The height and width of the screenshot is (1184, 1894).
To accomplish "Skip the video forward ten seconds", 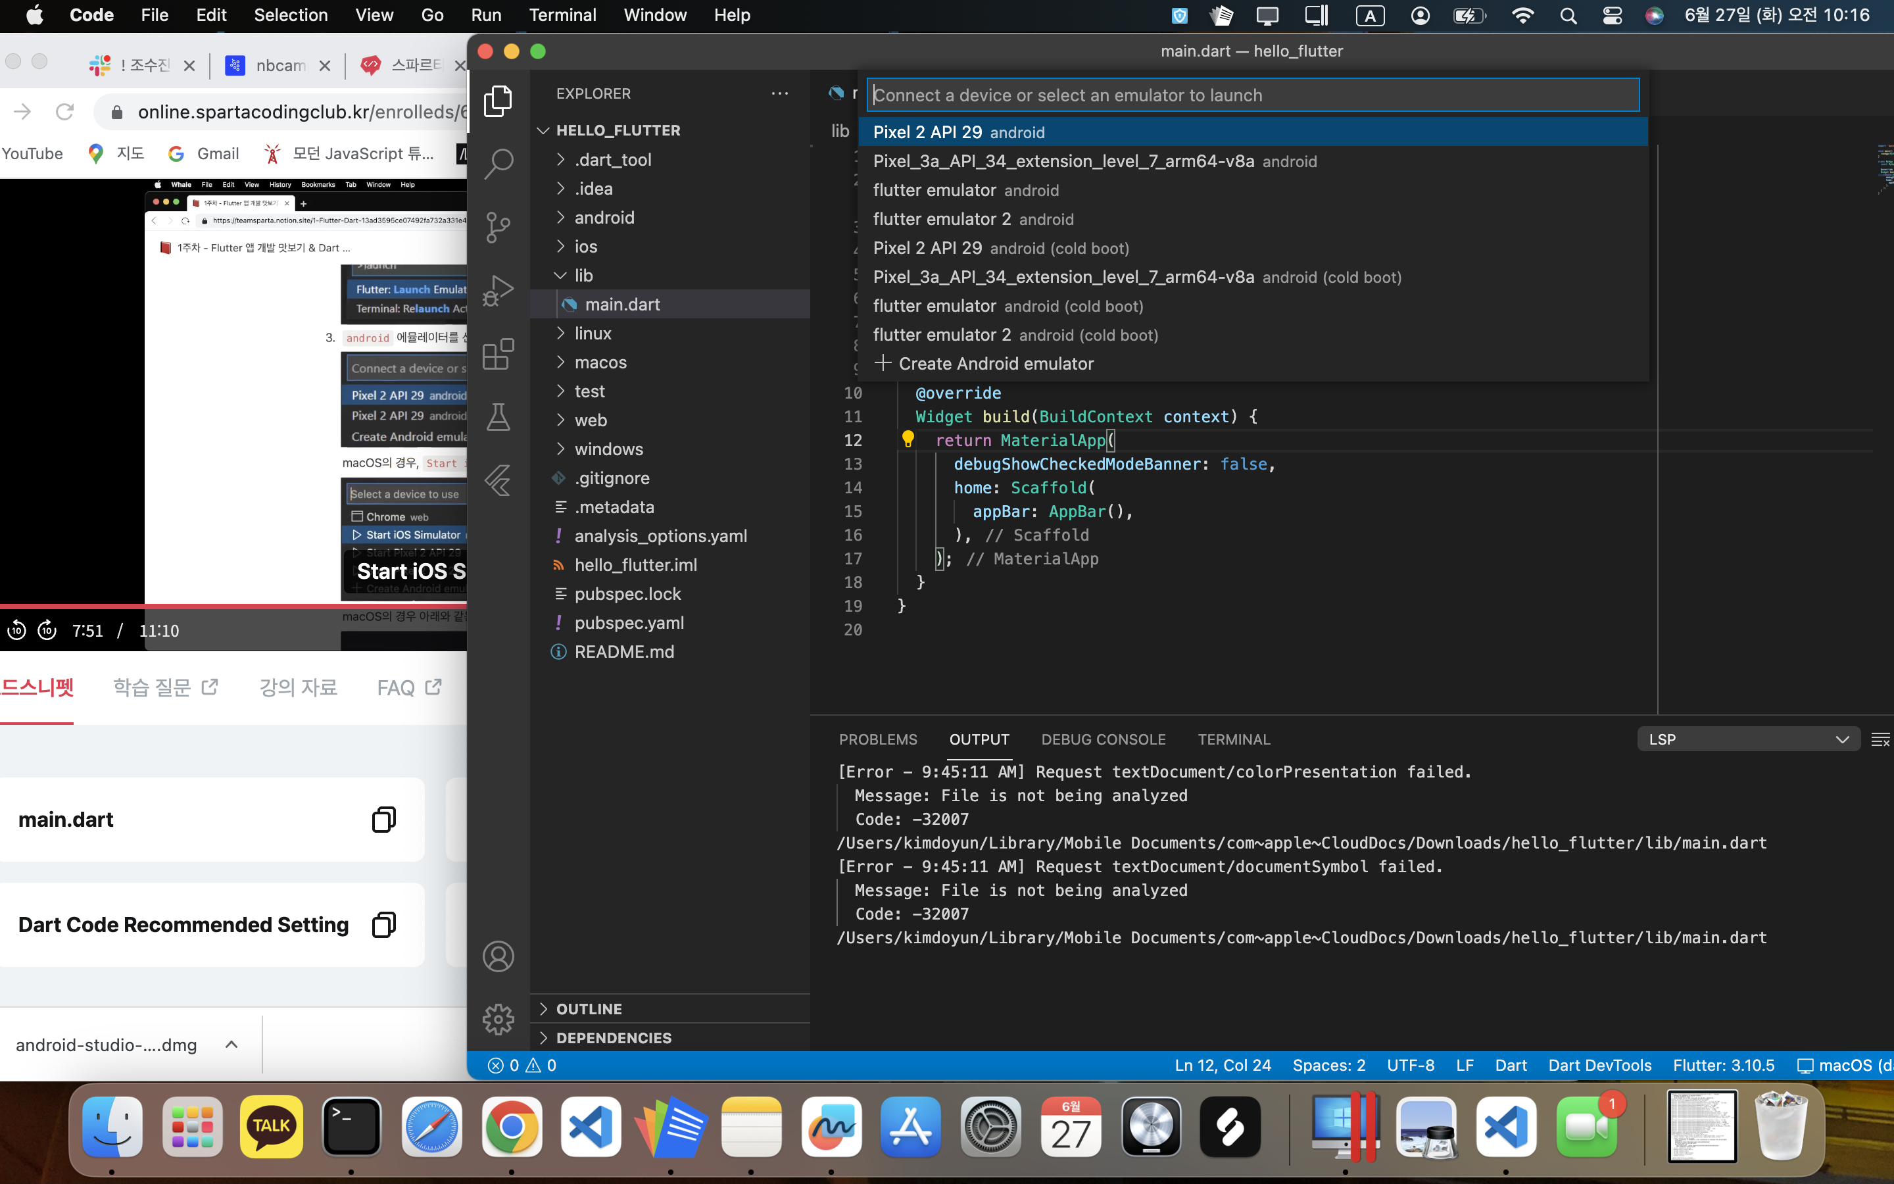I will pyautogui.click(x=48, y=629).
